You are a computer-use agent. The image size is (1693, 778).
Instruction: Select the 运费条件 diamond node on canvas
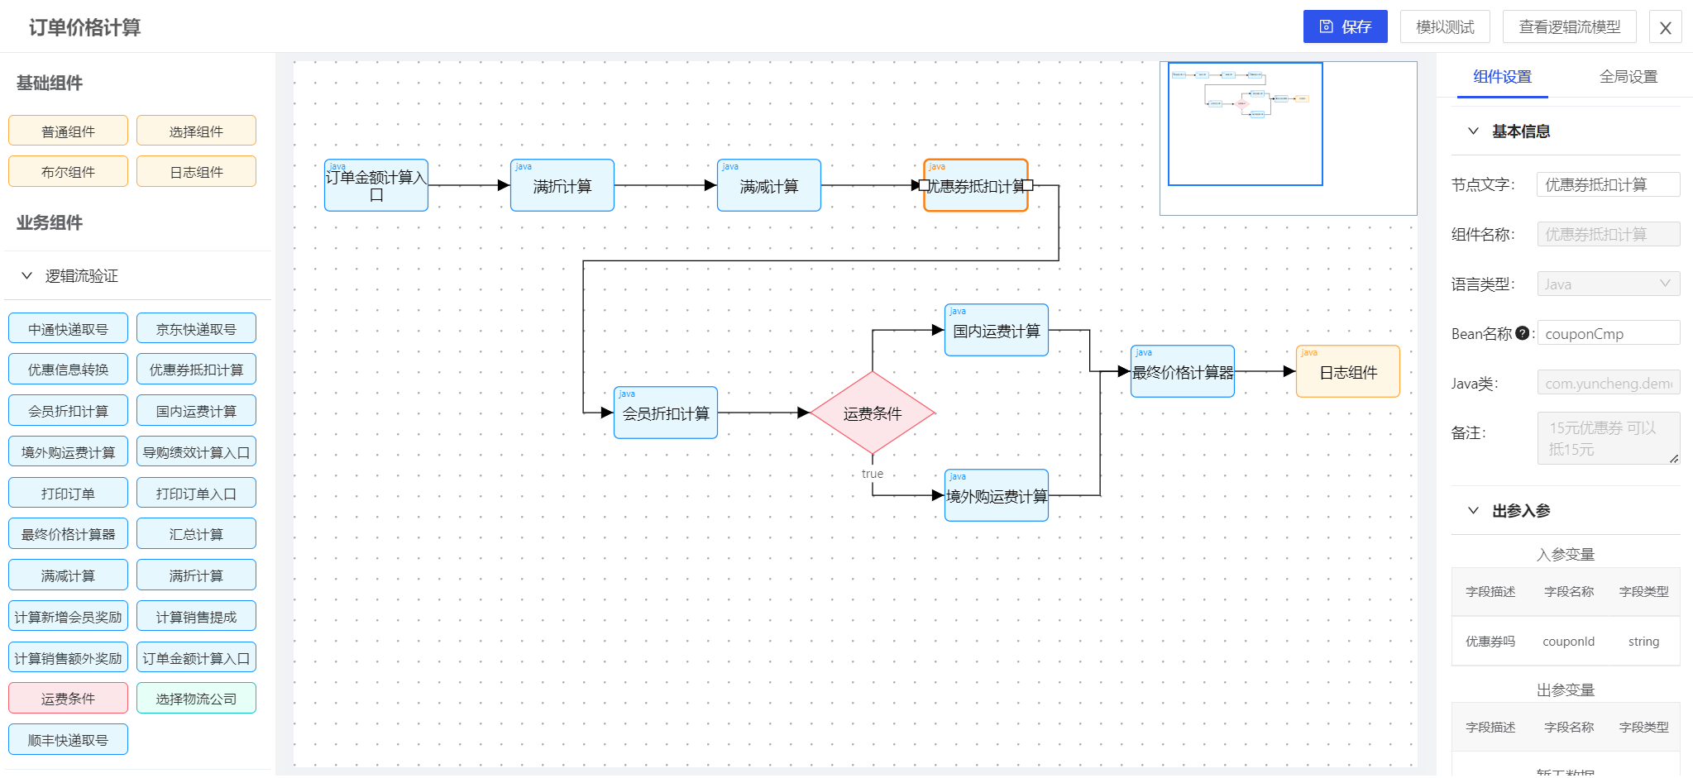pos(872,413)
